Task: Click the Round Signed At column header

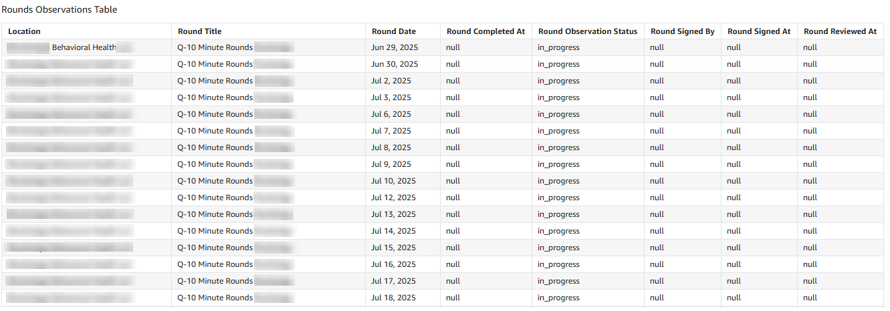Action: coord(759,31)
